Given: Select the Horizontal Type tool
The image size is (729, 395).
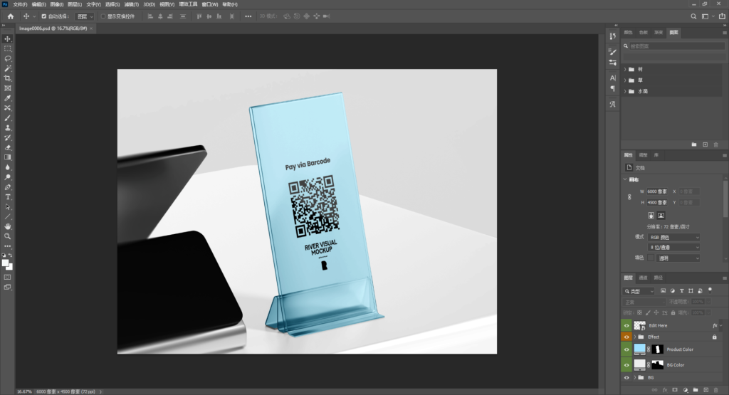Looking at the screenshot, I should pos(7,197).
